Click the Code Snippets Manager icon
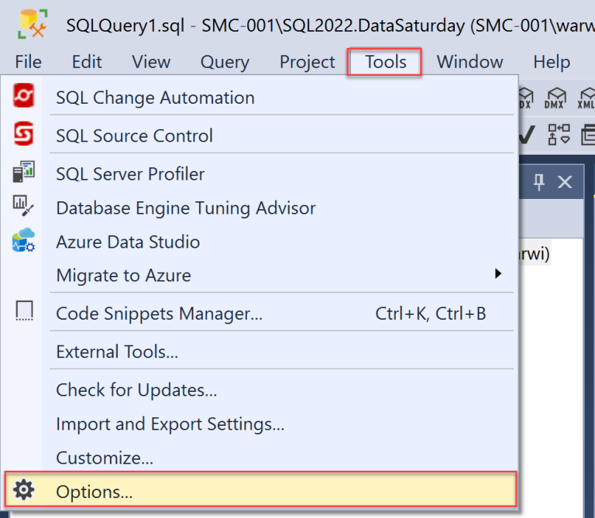Screen dimensions: 595x518 [24, 310]
